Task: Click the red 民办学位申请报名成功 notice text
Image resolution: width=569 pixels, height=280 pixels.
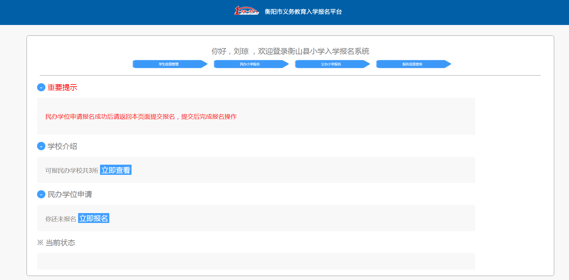Action: click(141, 117)
